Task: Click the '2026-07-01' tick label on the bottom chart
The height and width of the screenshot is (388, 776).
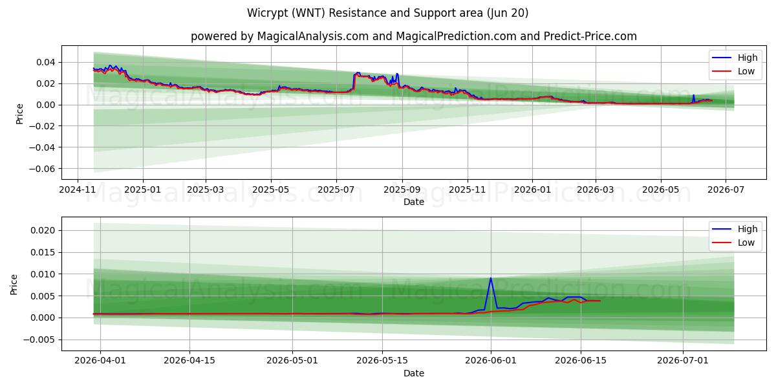Action: coord(683,361)
